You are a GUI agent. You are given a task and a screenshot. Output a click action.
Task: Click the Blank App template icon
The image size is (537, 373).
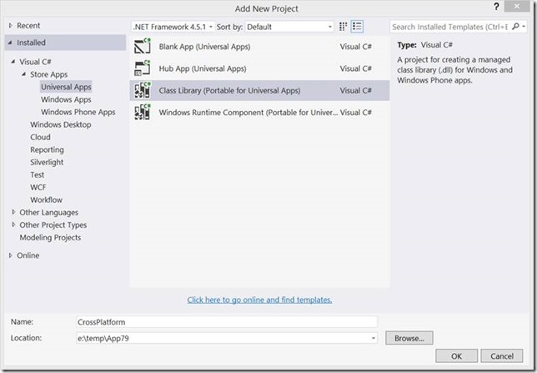click(x=143, y=46)
